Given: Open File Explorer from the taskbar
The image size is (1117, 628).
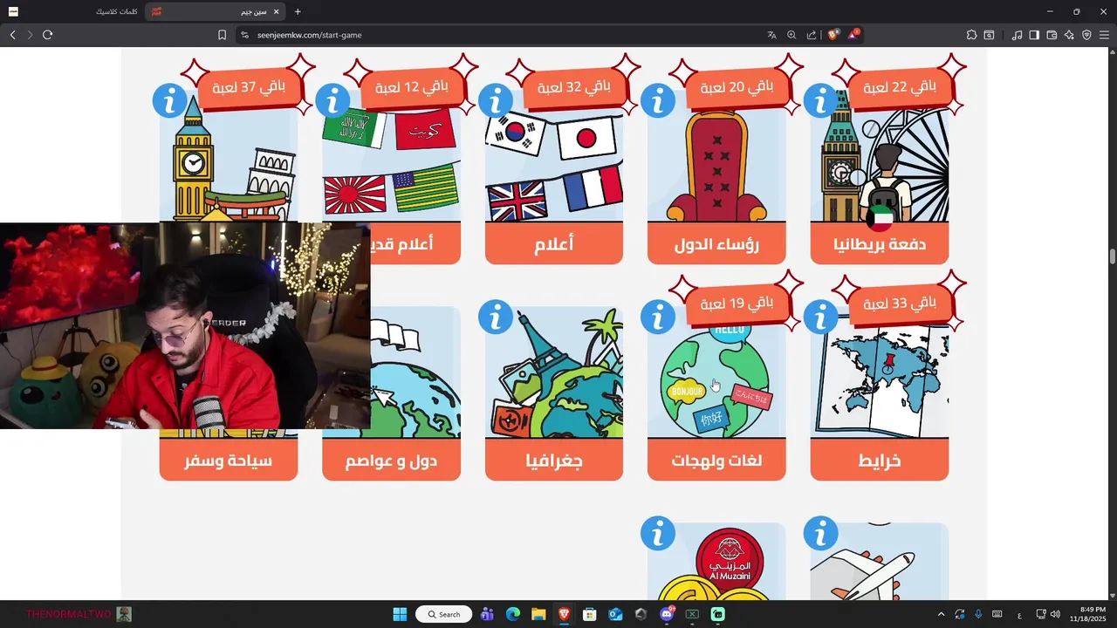Looking at the screenshot, I should 538,614.
